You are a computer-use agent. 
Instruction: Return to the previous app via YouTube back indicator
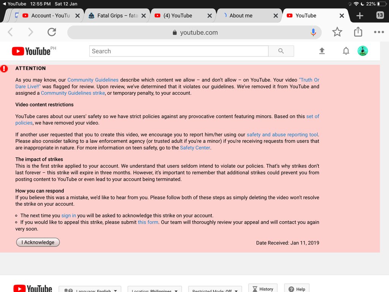(x=14, y=4)
